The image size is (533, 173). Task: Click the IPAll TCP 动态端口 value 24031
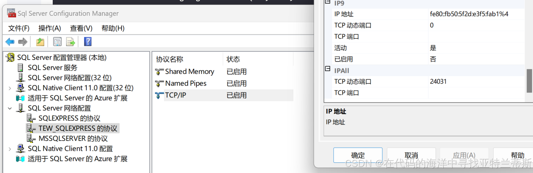(x=438, y=81)
